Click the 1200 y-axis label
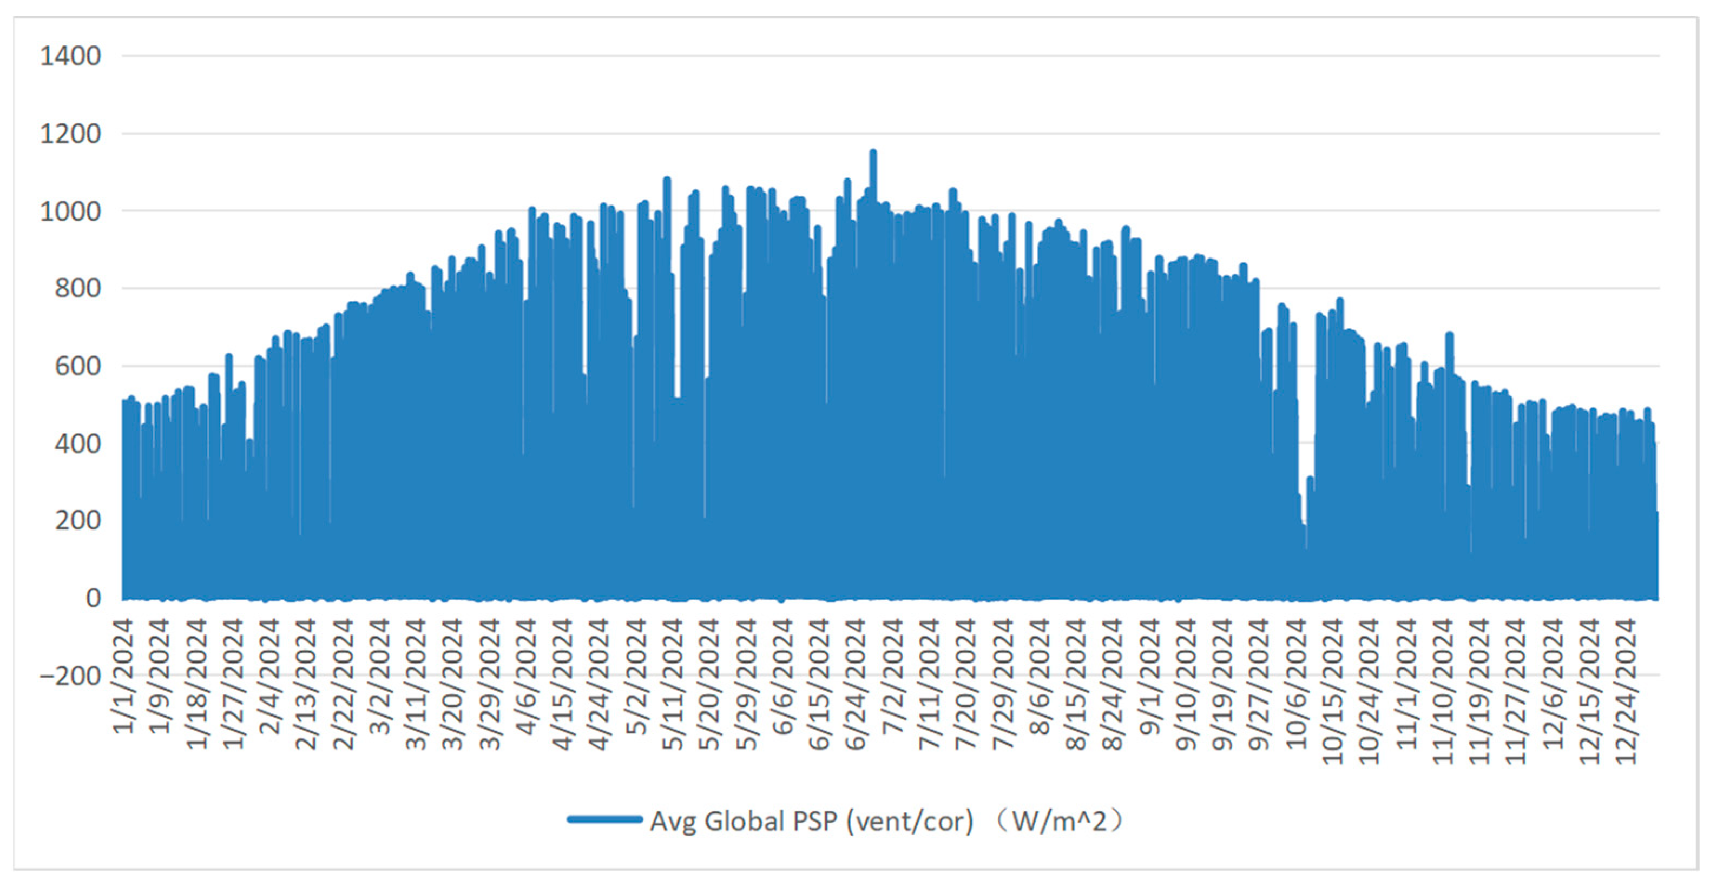This screenshot has width=1710, height=887. point(70,134)
